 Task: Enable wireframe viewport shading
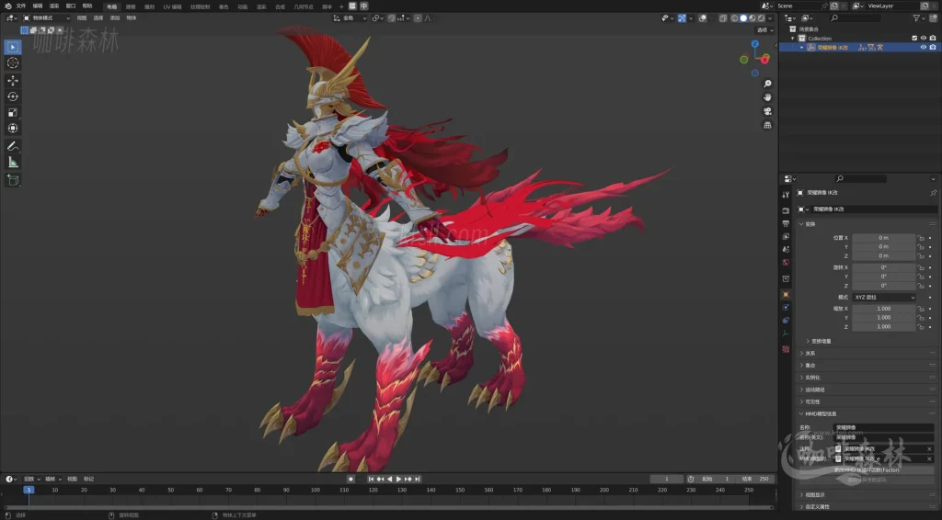click(734, 18)
